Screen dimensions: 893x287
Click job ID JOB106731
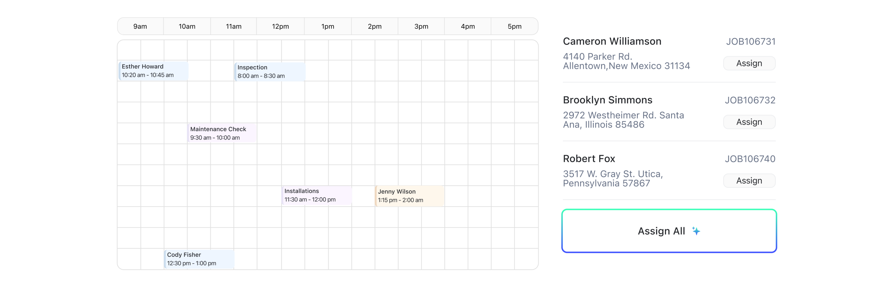click(751, 42)
